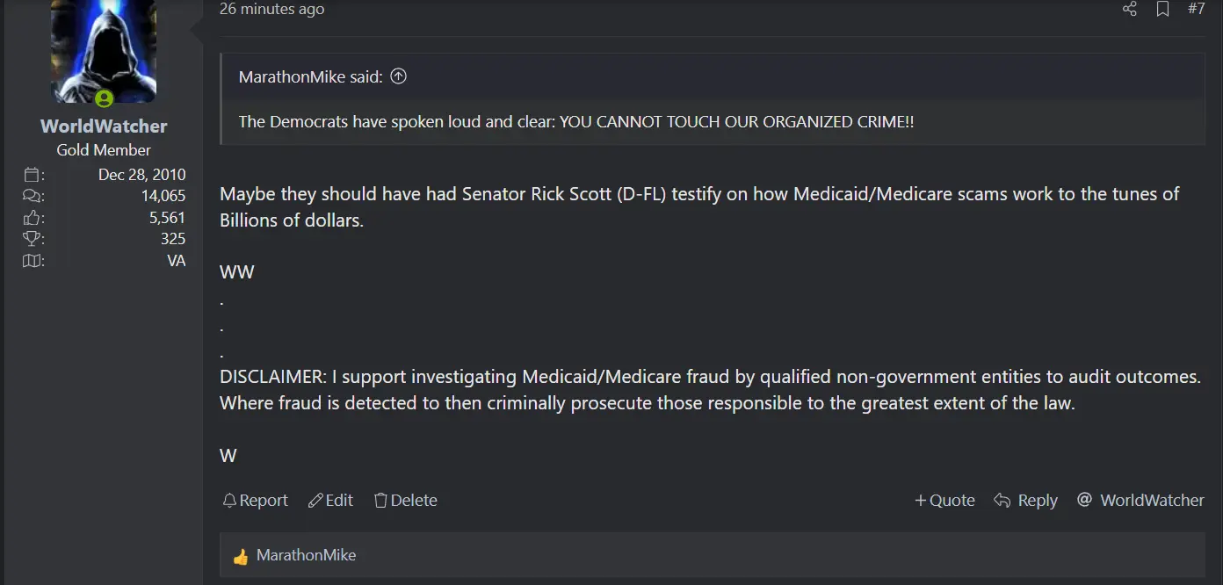
Task: Open MarathonMike's profile from likes bar
Action: pos(306,556)
